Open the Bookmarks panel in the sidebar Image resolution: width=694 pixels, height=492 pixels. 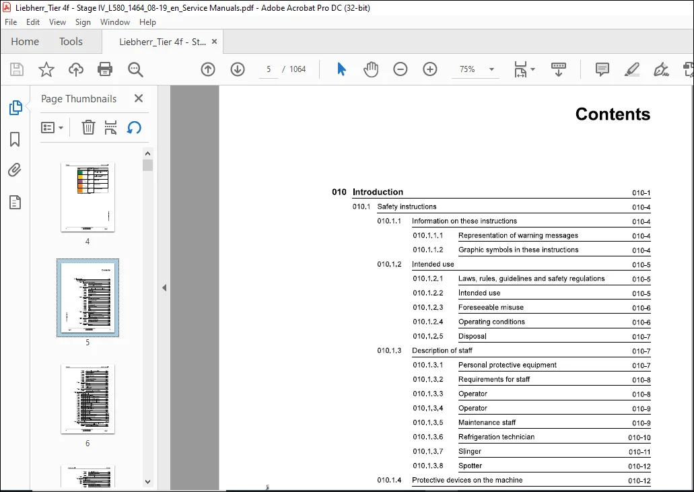click(15, 139)
